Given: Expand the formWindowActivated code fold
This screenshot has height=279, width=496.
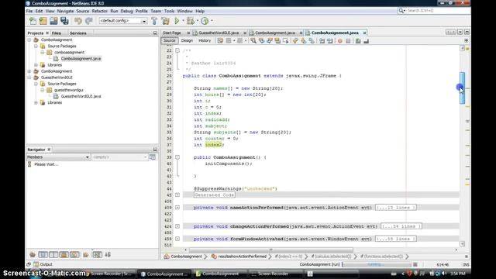Looking at the screenshot, I should coord(177,239).
